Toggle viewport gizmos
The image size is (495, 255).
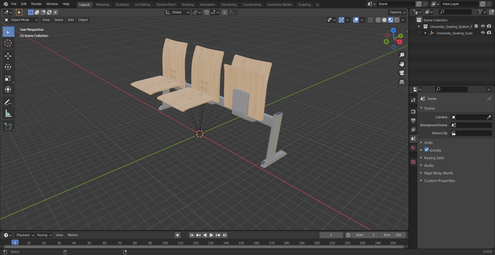tap(341, 20)
